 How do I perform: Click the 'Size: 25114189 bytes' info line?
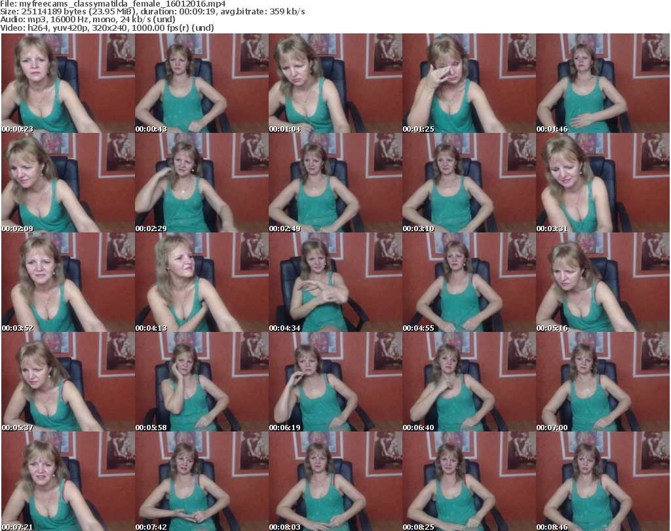coord(153,12)
